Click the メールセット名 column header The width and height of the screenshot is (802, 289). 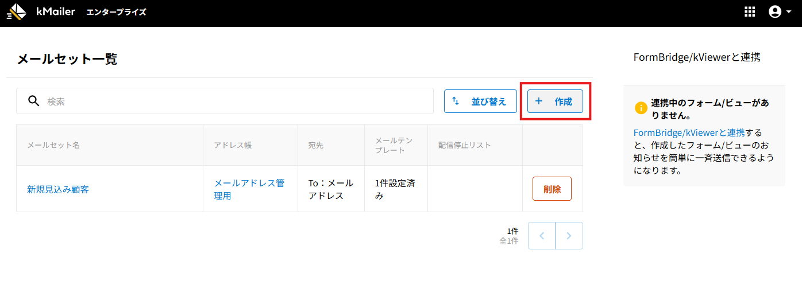point(53,145)
